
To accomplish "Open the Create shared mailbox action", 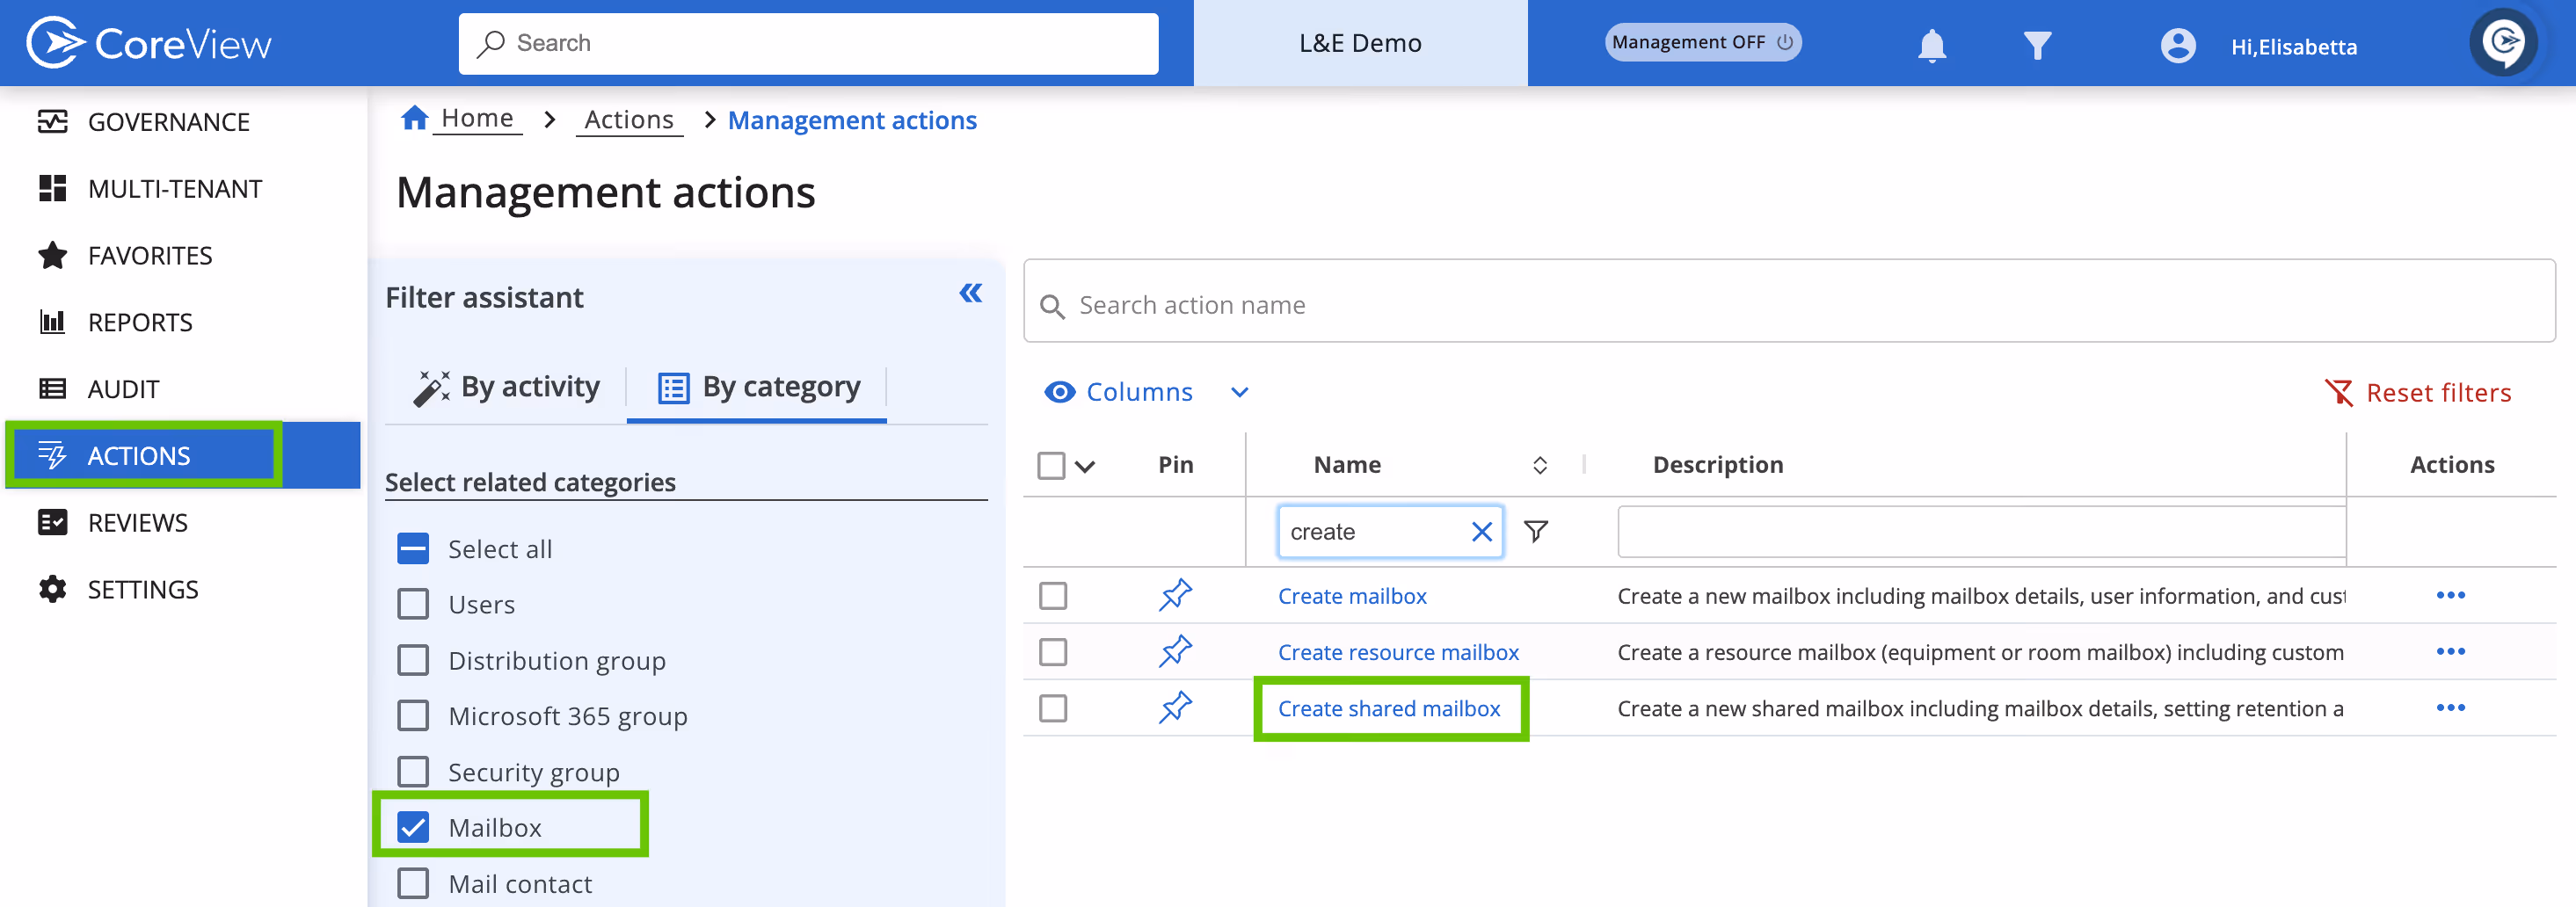I will coord(1389,708).
